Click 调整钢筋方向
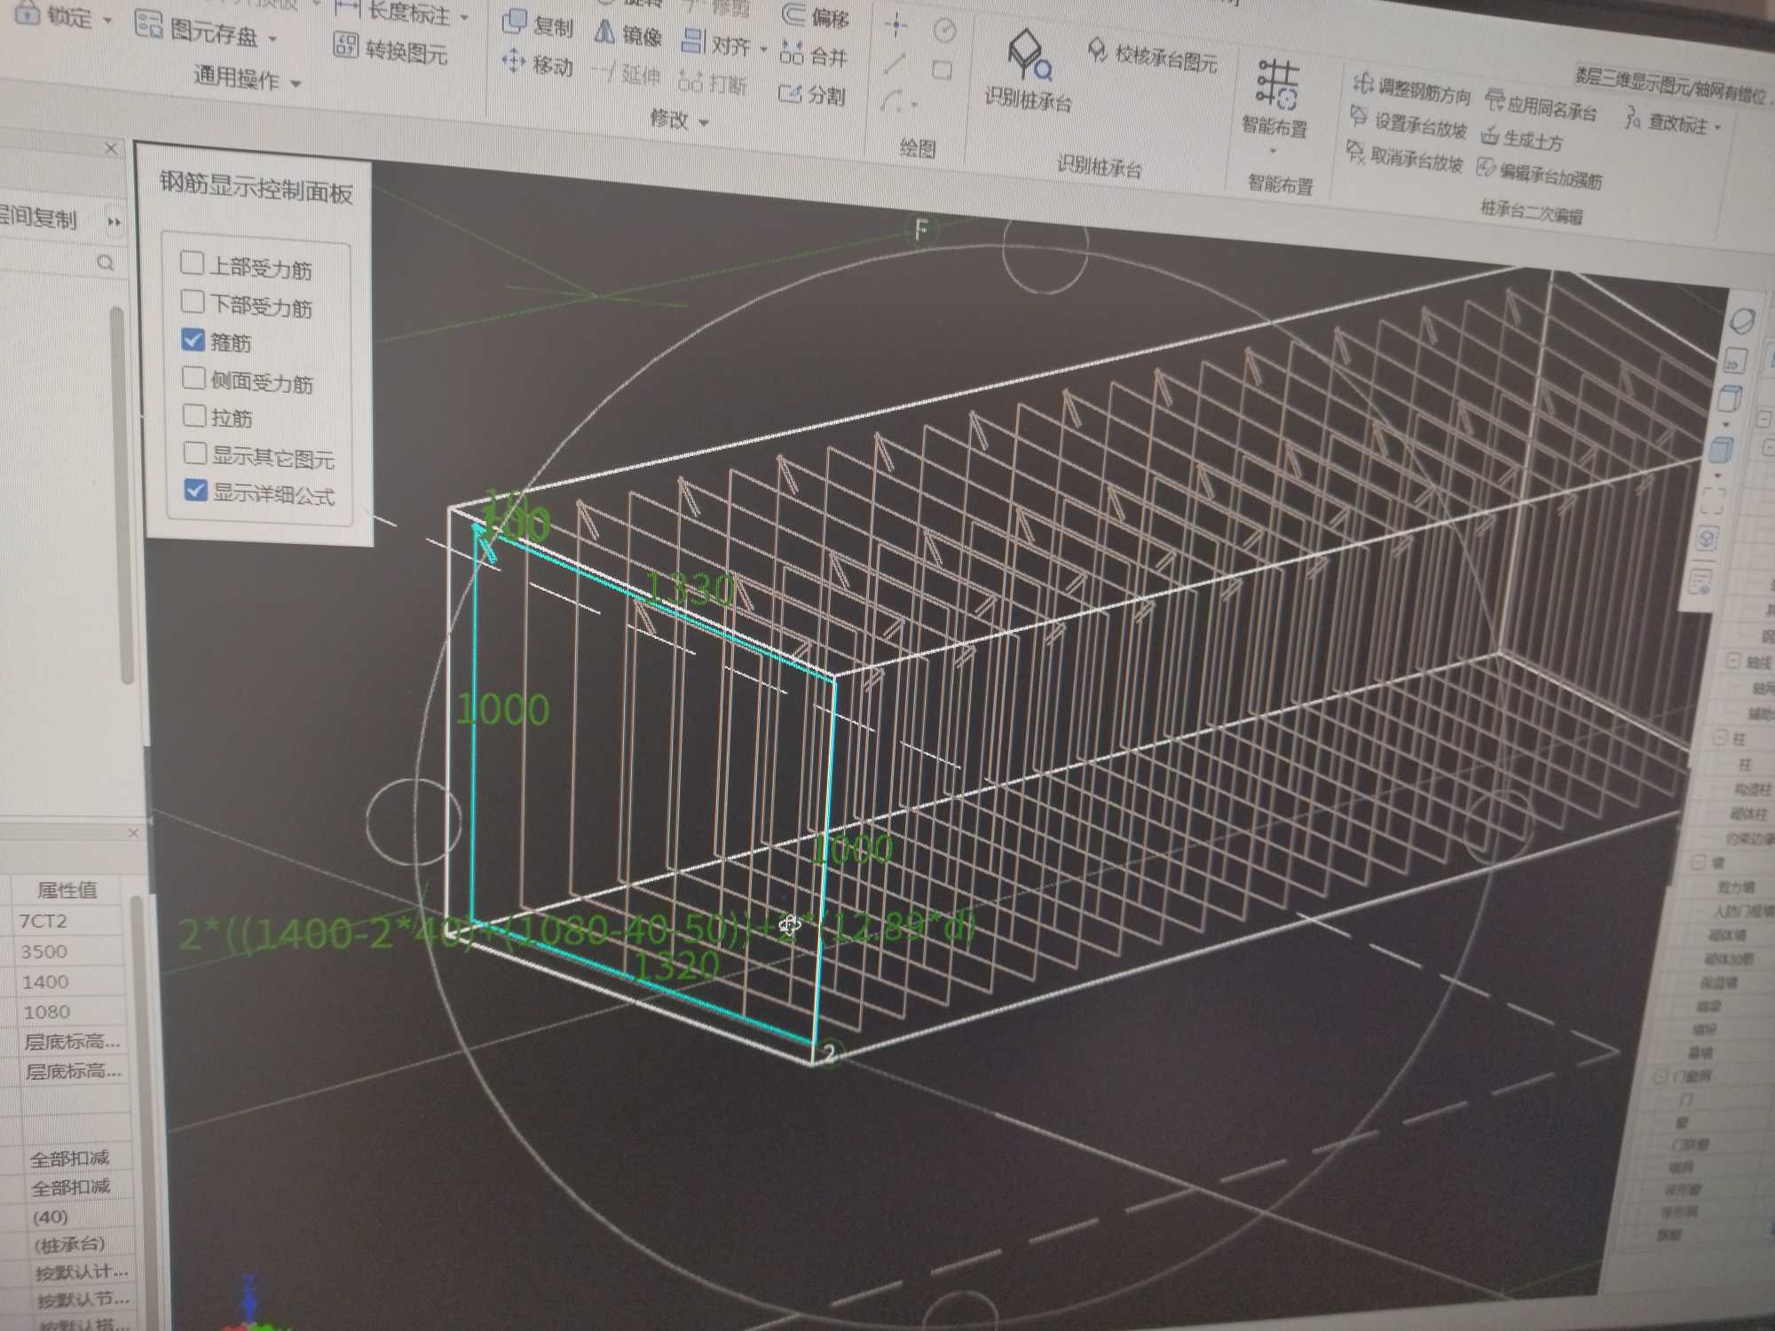This screenshot has height=1331, width=1775. click(1412, 90)
